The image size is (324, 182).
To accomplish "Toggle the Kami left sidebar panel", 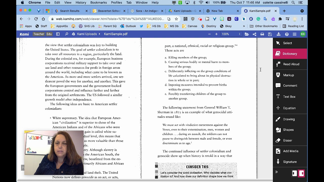I will click(x=58, y=34).
